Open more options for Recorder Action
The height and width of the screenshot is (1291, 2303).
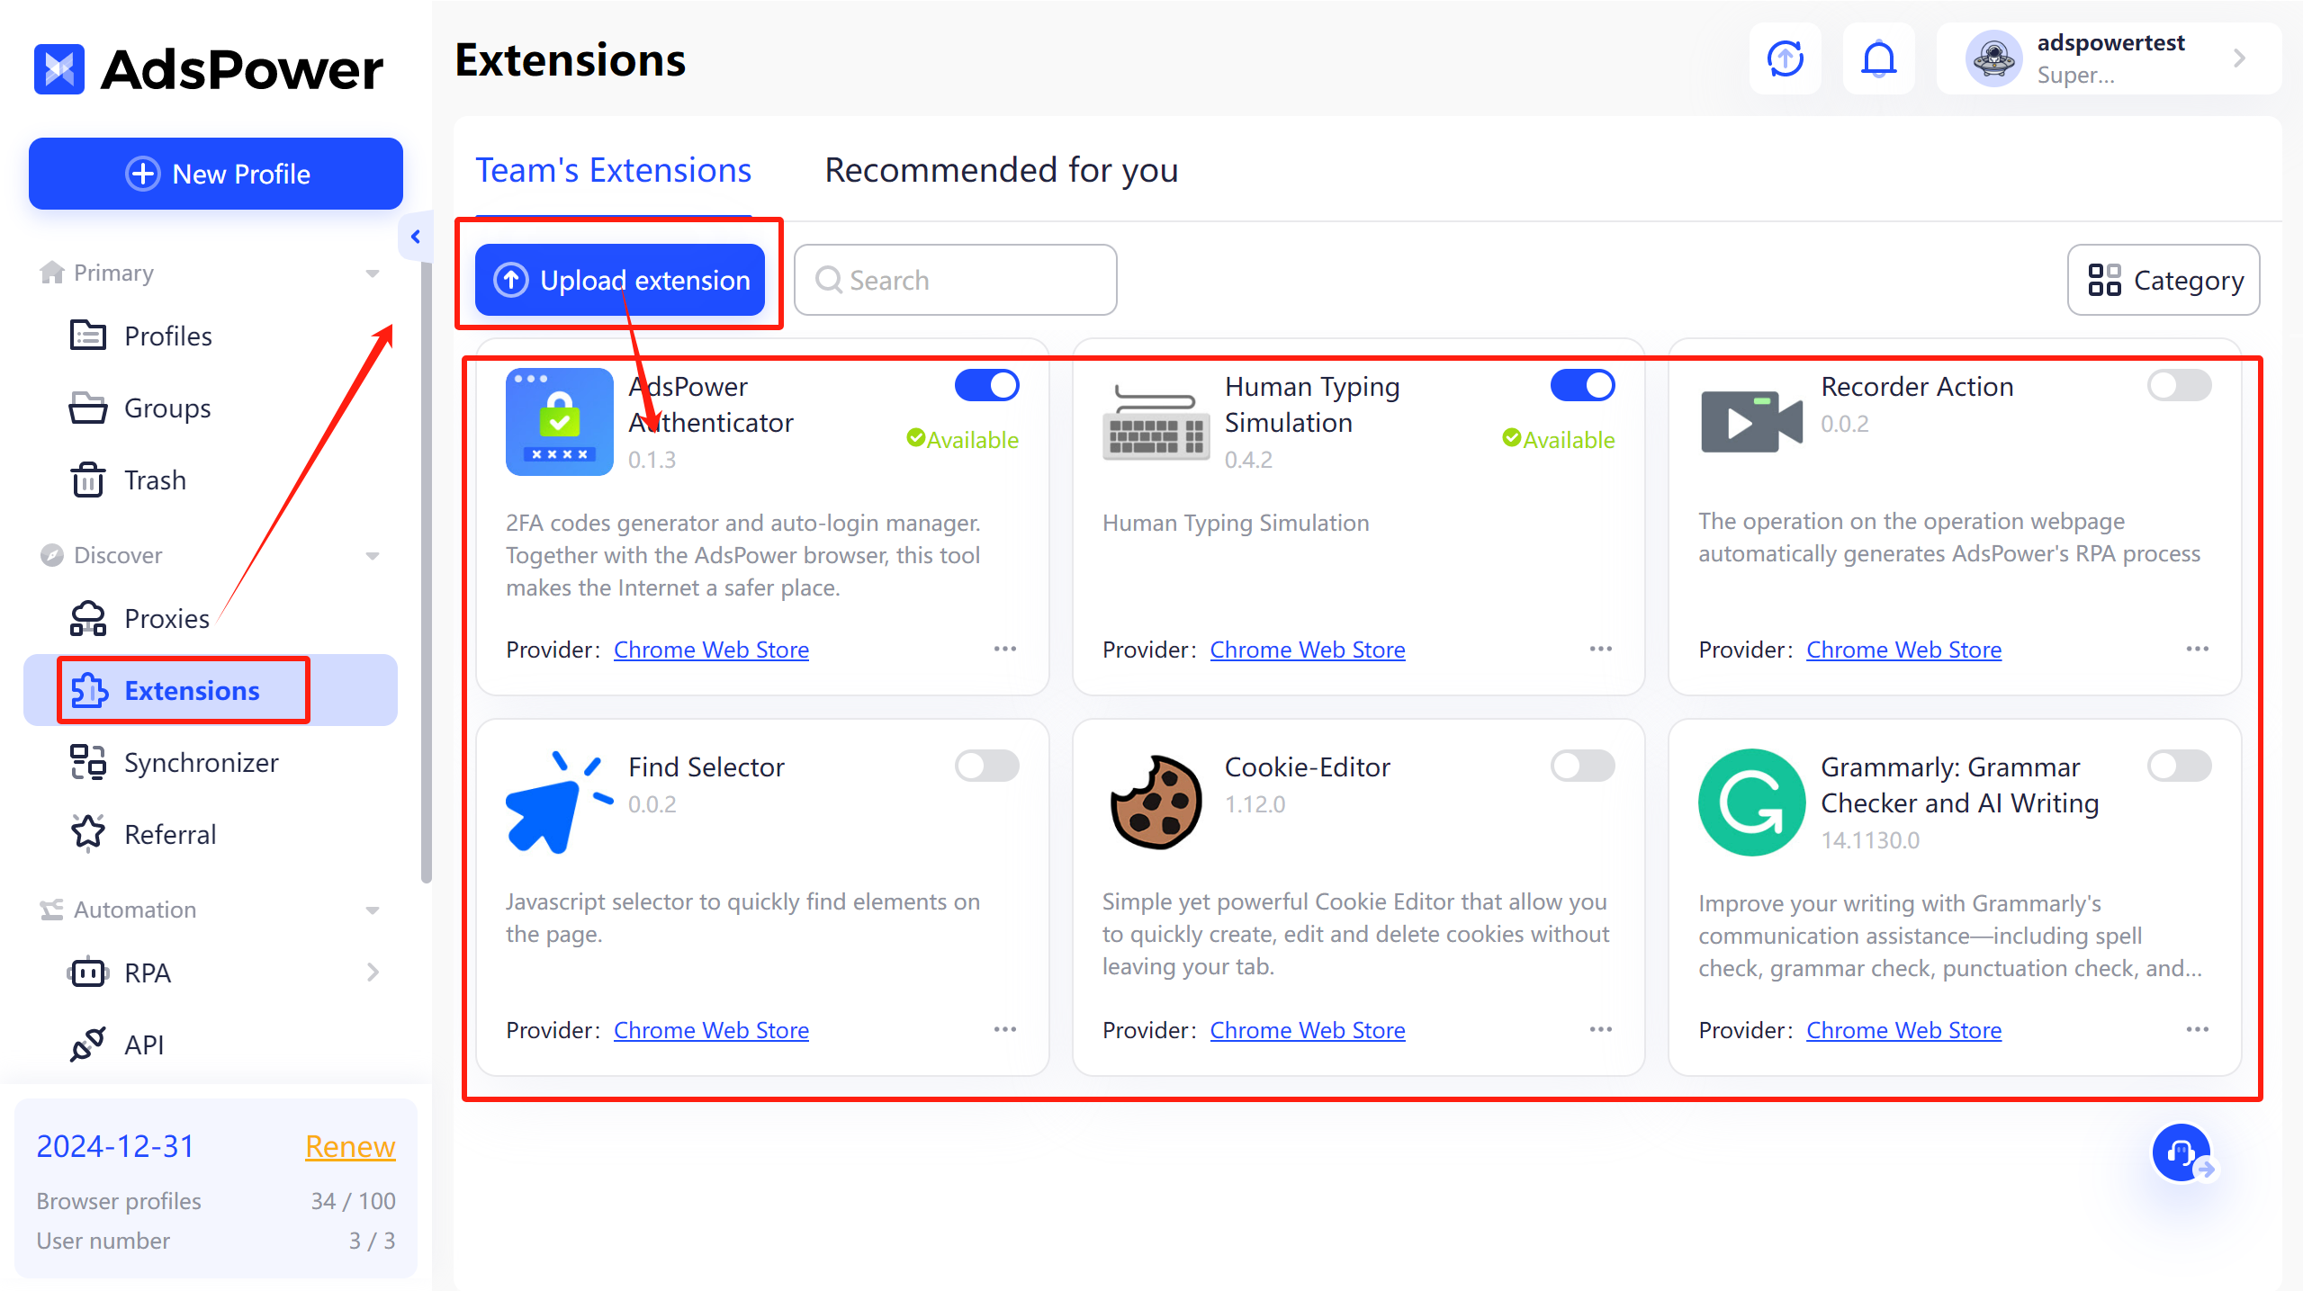click(x=2197, y=649)
